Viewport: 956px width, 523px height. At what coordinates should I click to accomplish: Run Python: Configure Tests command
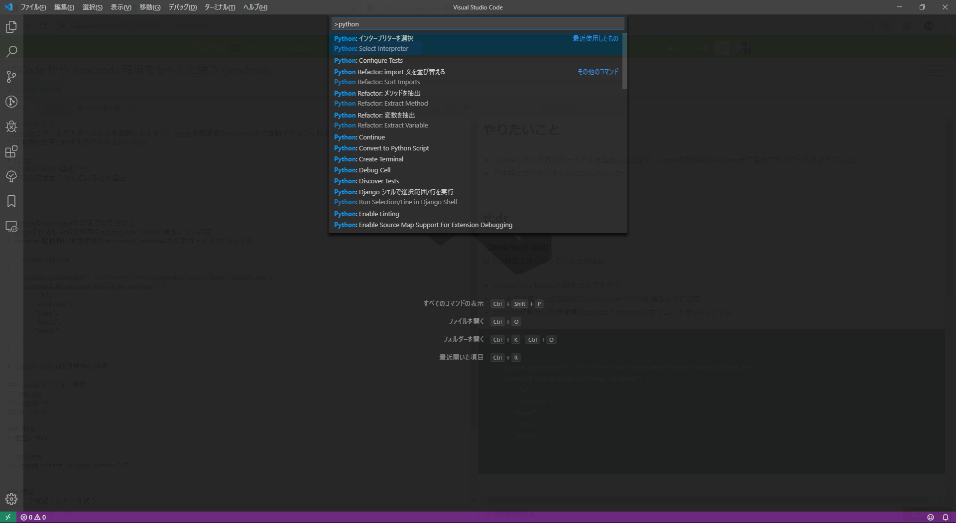(477, 60)
